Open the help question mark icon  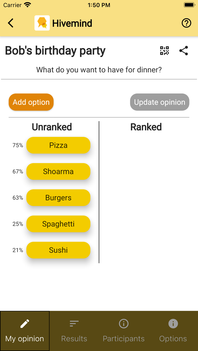point(186,23)
